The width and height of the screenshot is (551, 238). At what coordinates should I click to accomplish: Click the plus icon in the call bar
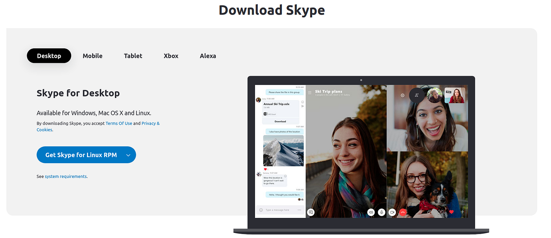coord(462,212)
